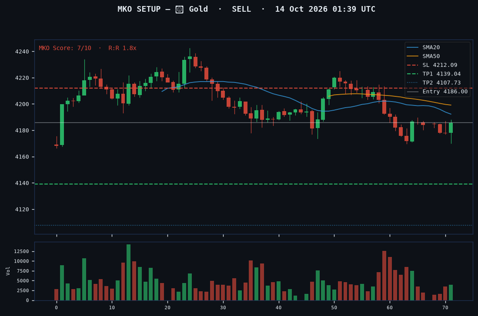This screenshot has height=316, width=478.
Task: Click the 4220 price axis label
Action: pyautogui.click(x=22, y=78)
